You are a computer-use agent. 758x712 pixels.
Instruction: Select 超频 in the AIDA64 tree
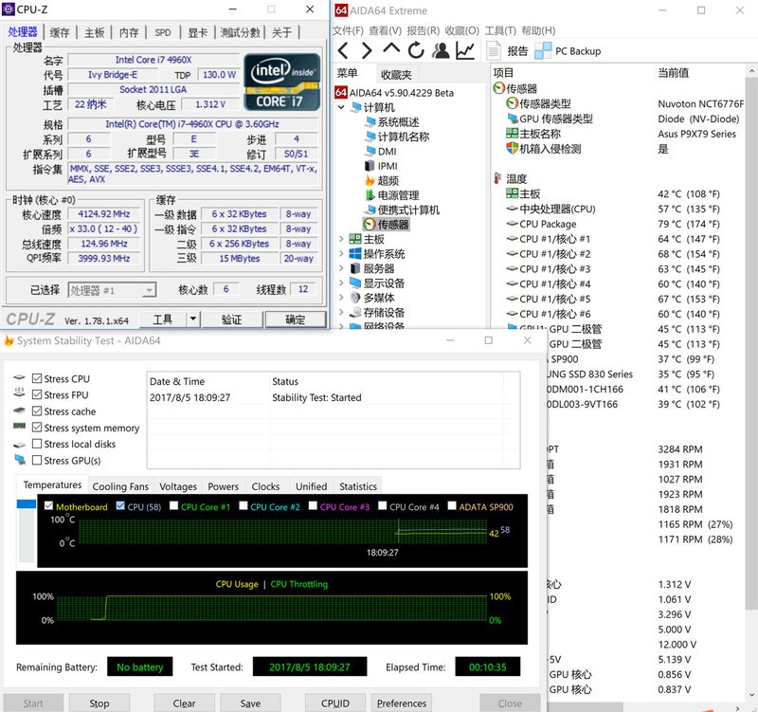point(388,180)
